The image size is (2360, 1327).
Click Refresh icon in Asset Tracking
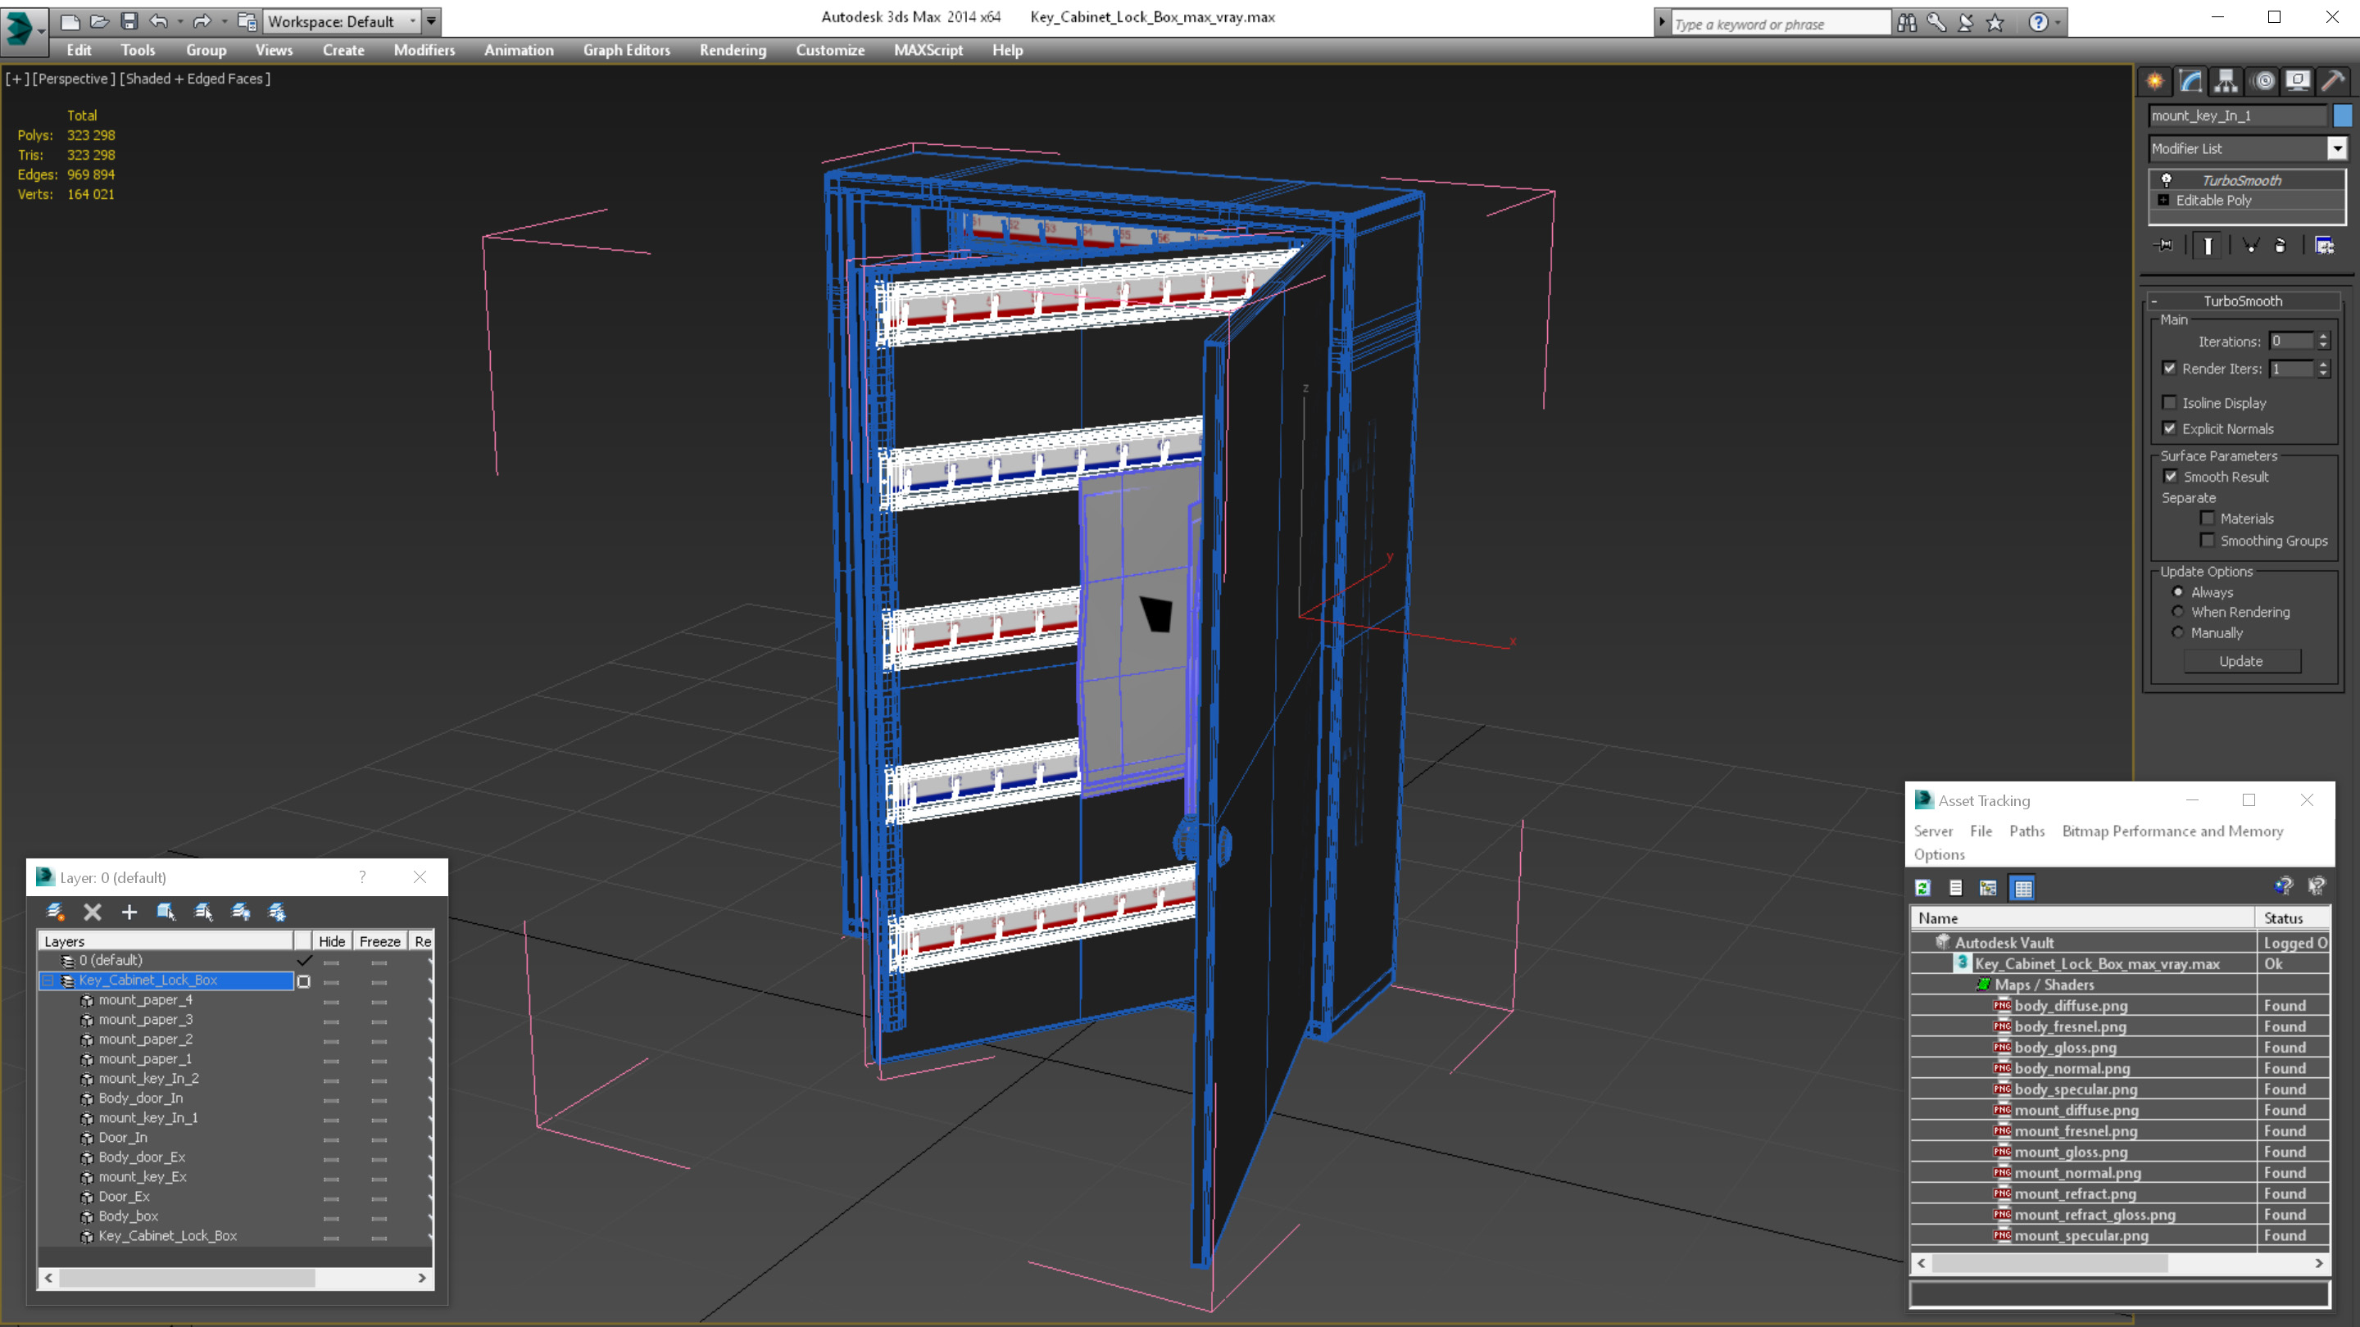tap(1923, 887)
